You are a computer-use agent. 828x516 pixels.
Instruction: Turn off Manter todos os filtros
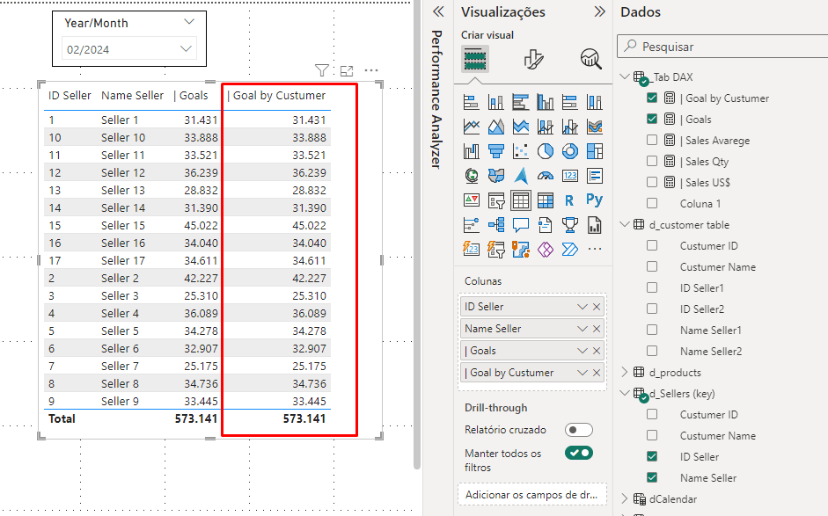tap(579, 453)
